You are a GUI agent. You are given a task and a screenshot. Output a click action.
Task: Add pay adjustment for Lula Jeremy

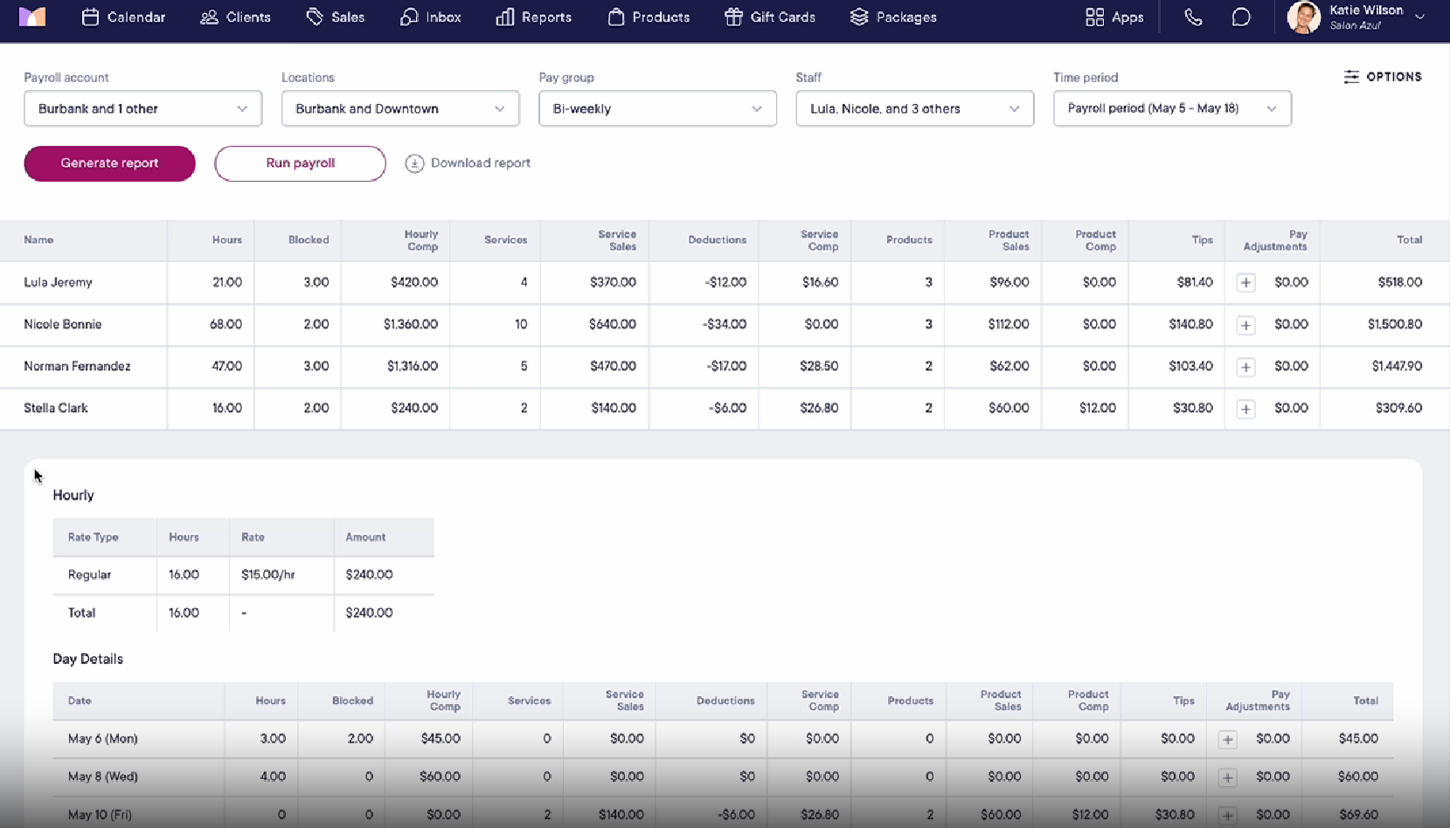pos(1245,283)
